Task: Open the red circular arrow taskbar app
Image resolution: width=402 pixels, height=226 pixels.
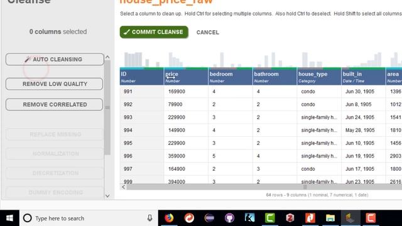Action: (189, 218)
